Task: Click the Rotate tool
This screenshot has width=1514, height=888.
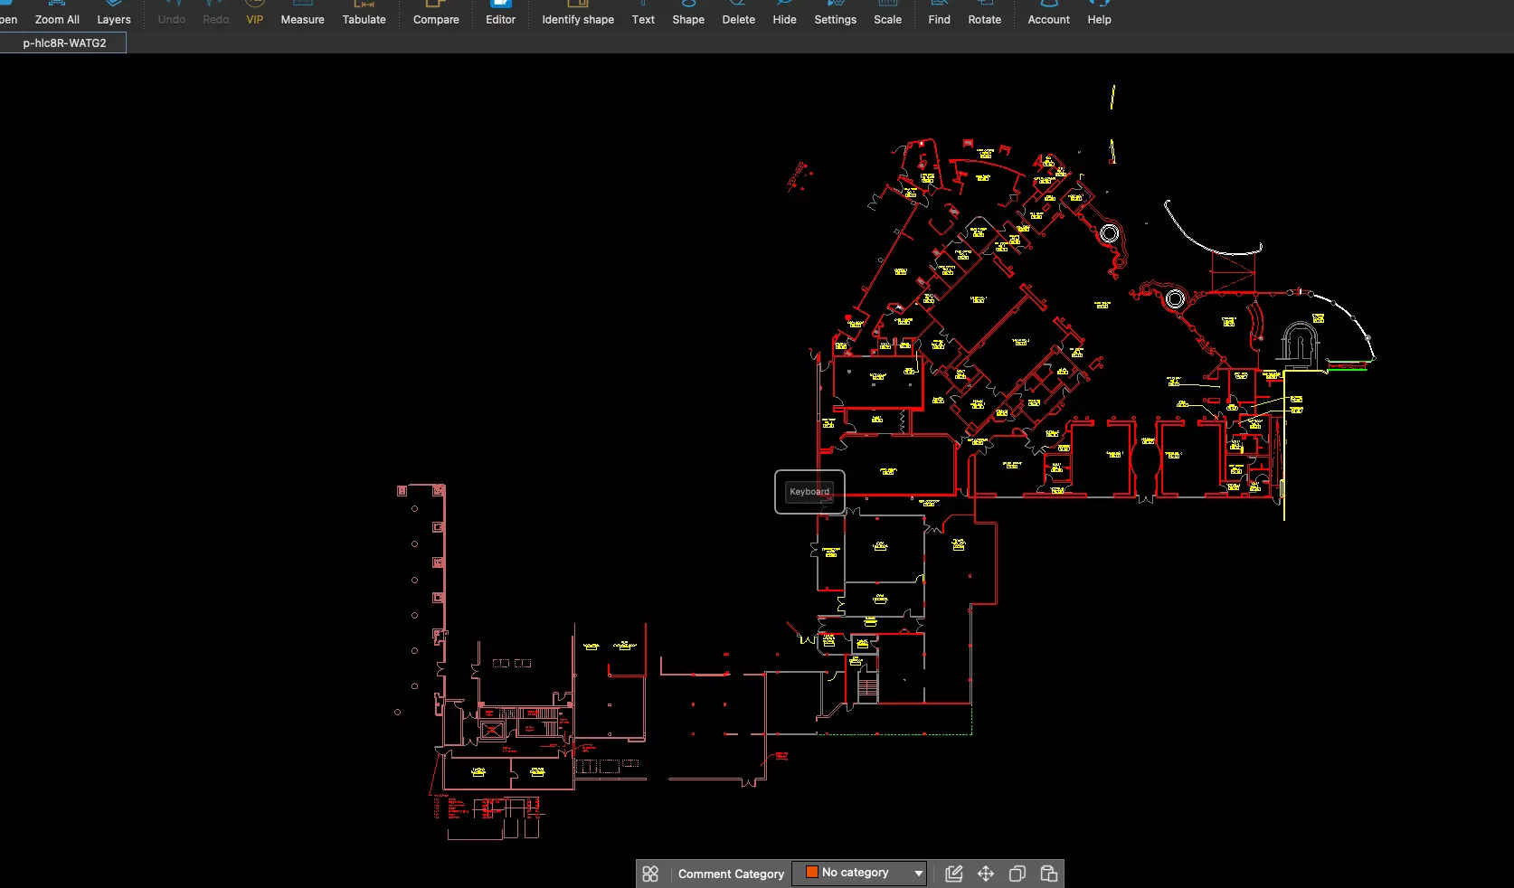Action: click(984, 14)
